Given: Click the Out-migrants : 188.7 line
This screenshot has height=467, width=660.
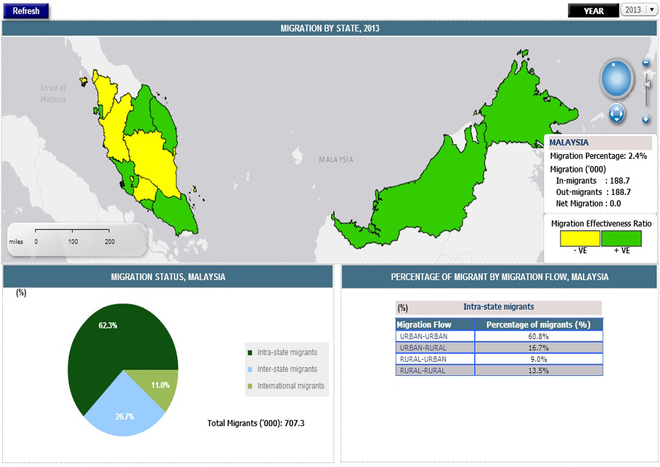Looking at the screenshot, I should pyautogui.click(x=593, y=192).
